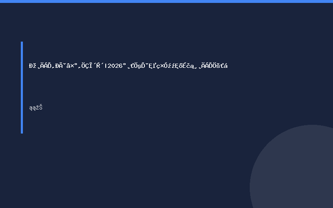Click the "źźĘő" characters in the title
The width and height of the screenshot is (333, 208).
coord(175,66)
